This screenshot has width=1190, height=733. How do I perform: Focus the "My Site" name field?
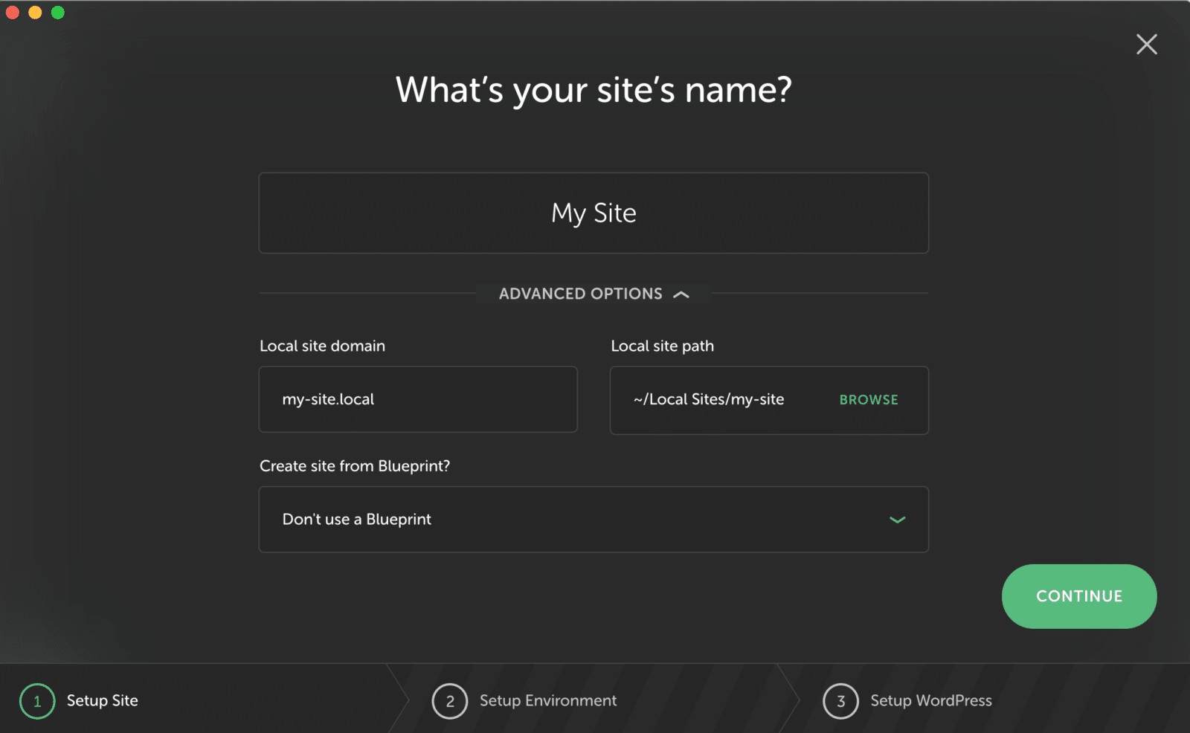[x=593, y=213]
